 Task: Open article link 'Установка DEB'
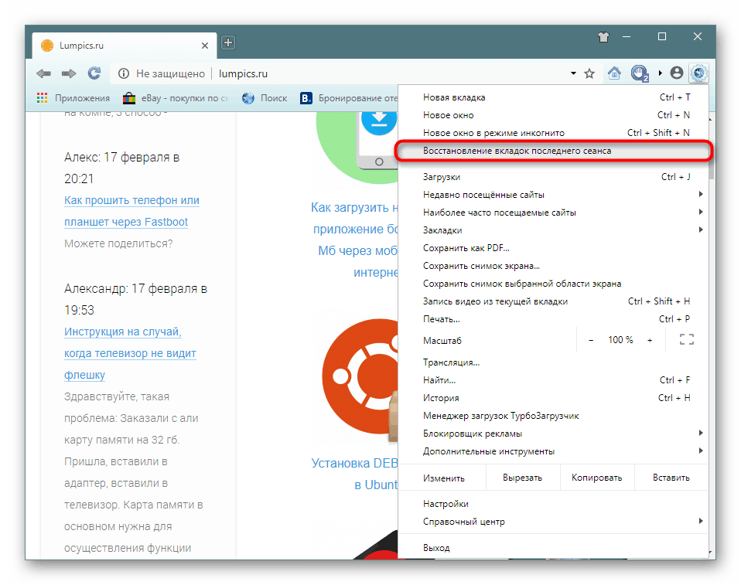[x=354, y=474]
